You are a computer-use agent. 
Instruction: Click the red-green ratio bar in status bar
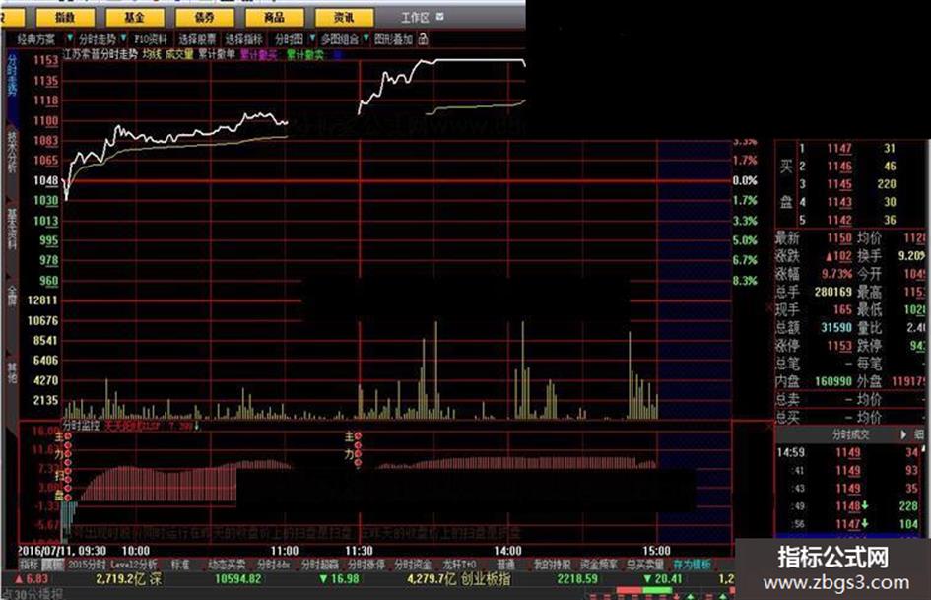tap(644, 590)
